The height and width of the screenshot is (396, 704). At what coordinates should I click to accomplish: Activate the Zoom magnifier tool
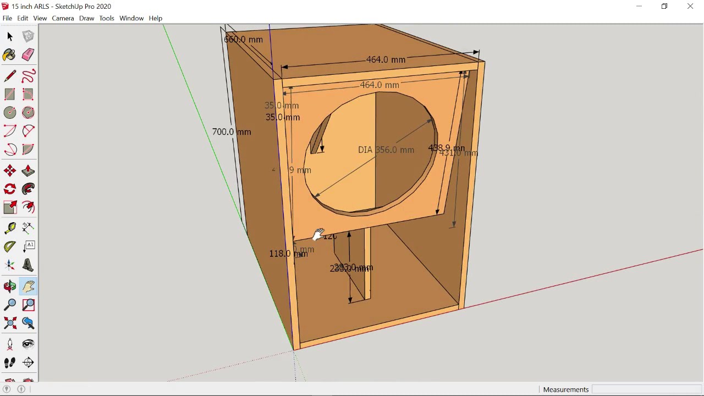pyautogui.click(x=10, y=305)
